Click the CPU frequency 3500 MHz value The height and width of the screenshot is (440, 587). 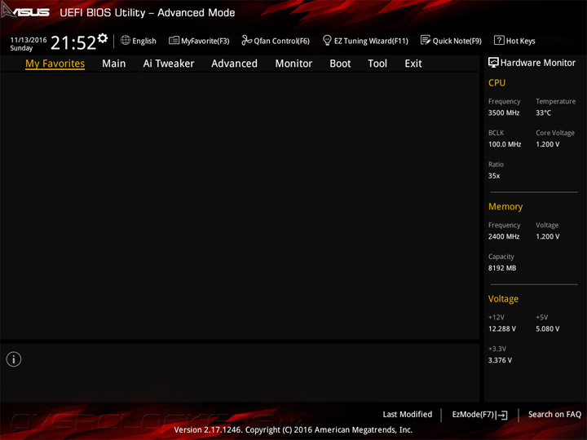(504, 112)
